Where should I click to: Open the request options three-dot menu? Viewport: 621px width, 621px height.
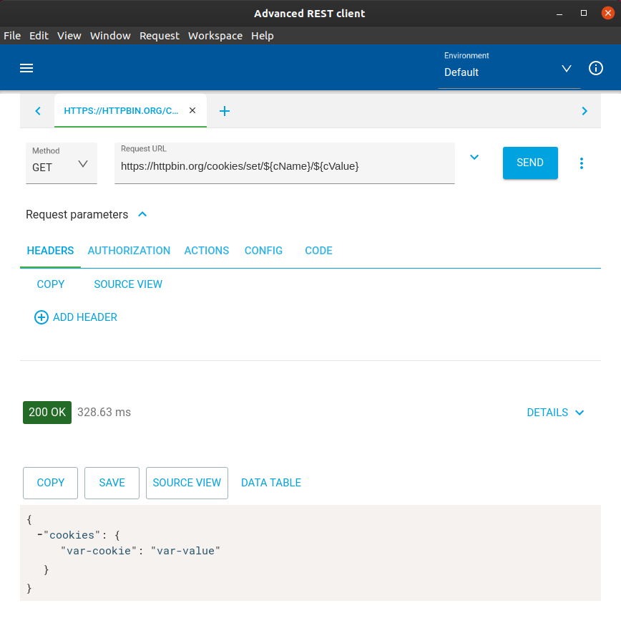click(582, 163)
